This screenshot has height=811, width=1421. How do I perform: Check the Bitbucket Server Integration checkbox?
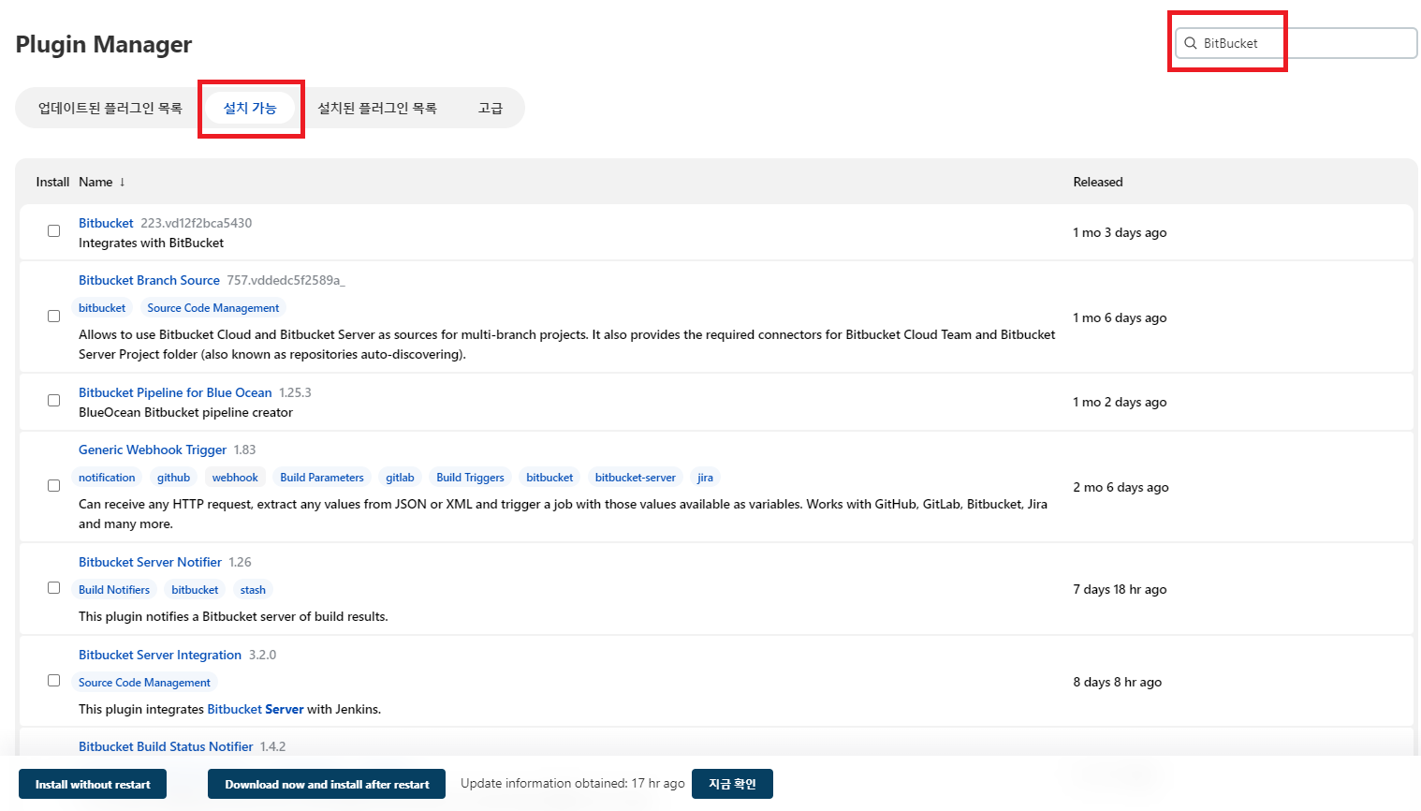click(x=53, y=681)
